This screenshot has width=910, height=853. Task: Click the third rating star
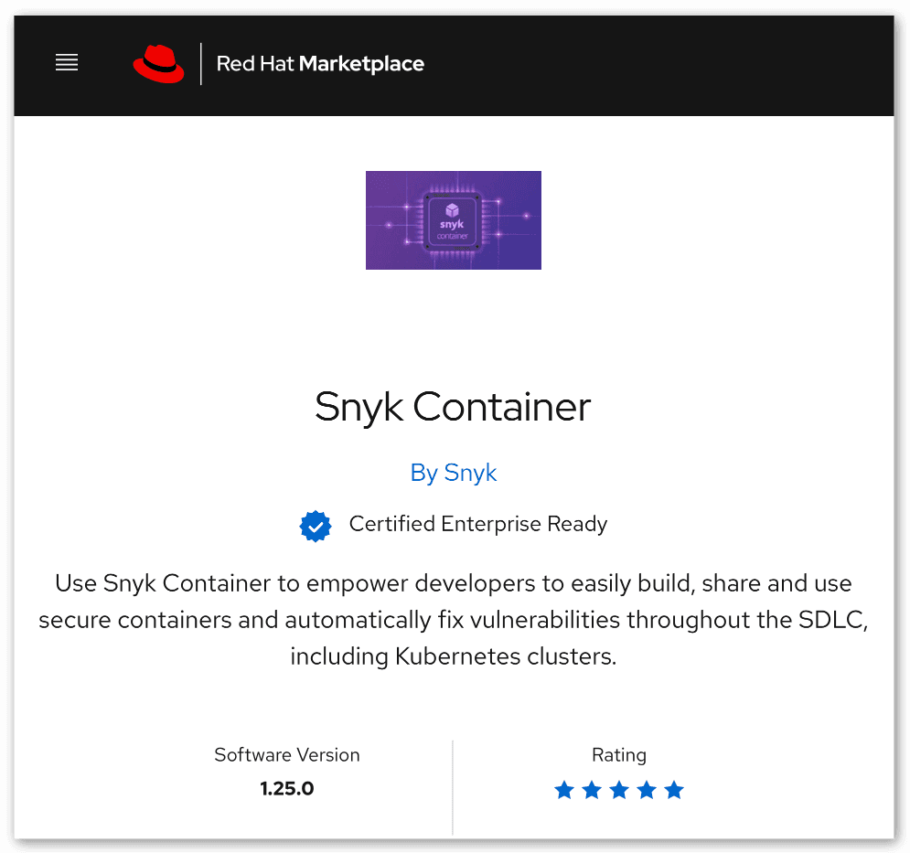tap(619, 790)
